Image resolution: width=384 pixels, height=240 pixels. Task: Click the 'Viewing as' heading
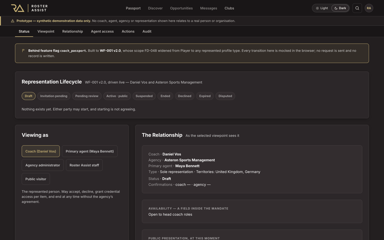pos(35,135)
